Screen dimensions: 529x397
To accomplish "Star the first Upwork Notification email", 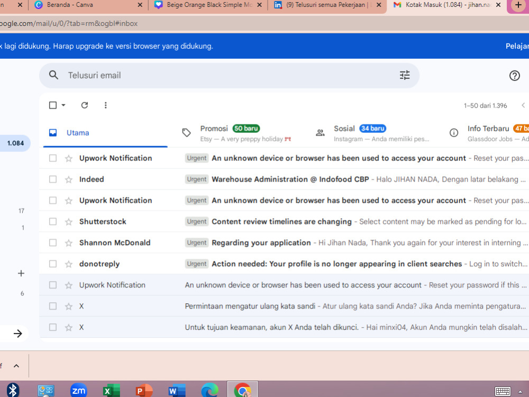I will [69, 158].
